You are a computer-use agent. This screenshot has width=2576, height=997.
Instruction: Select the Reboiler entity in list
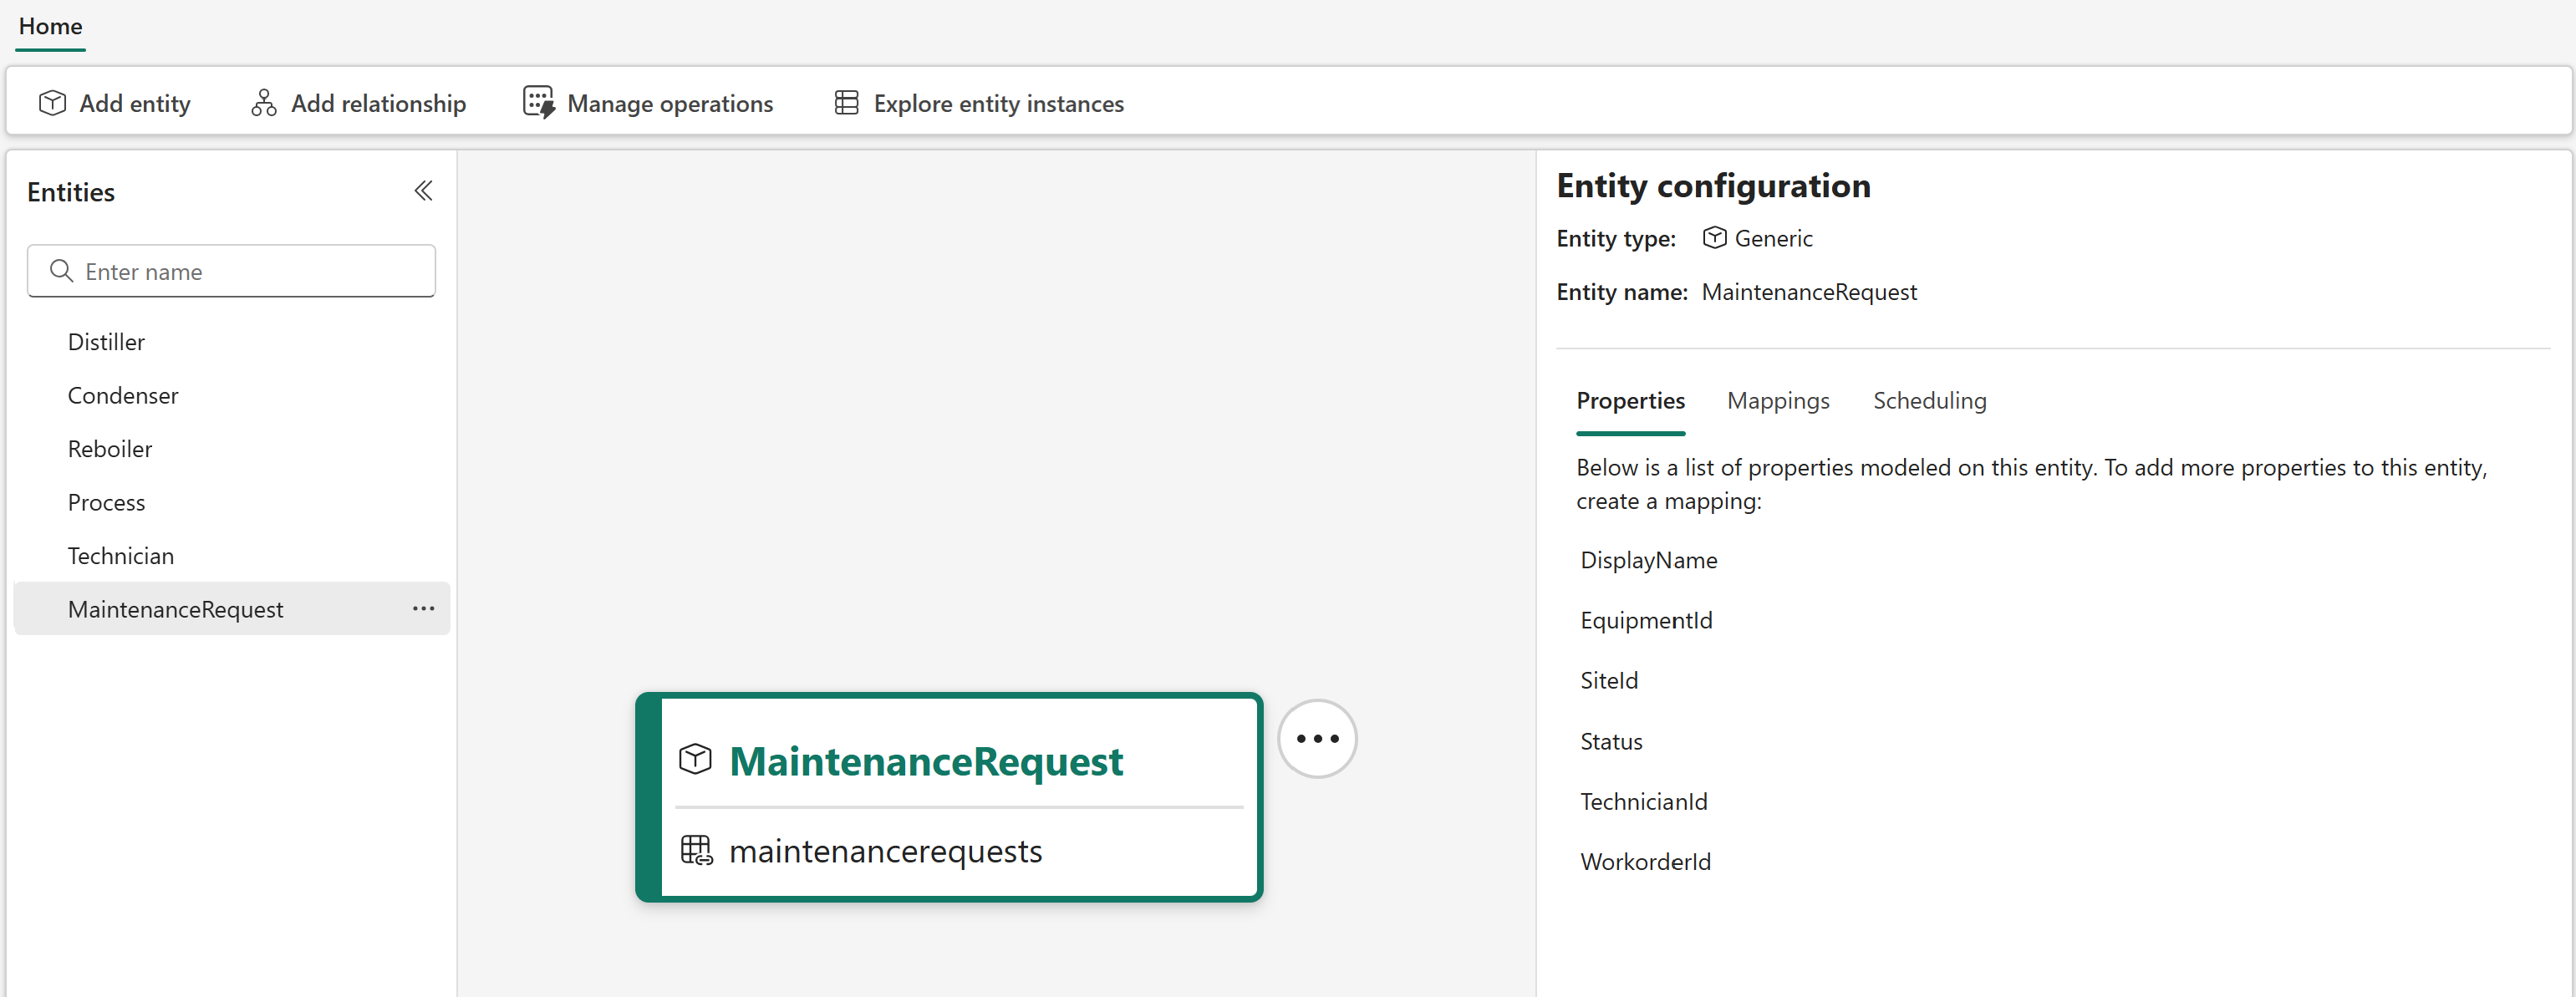[x=110, y=449]
